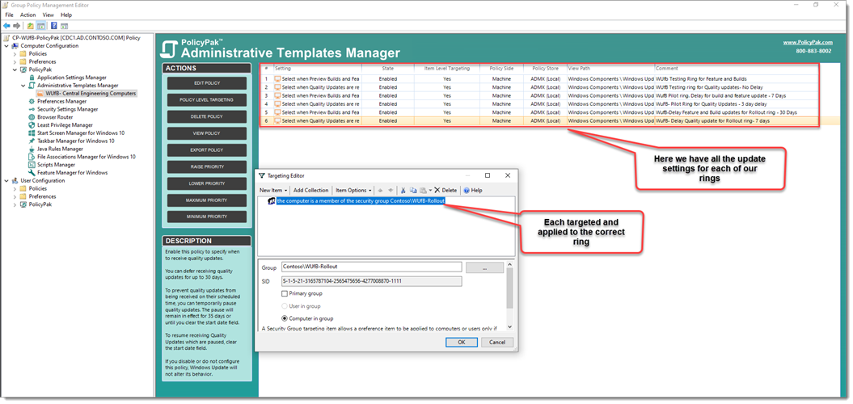Screen dimensions: 853x404
Task: Select the Scripts Manager icon
Action: point(32,164)
